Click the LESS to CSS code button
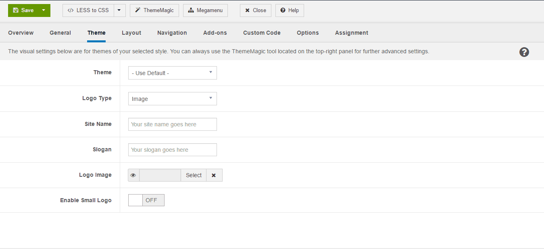 88,10
